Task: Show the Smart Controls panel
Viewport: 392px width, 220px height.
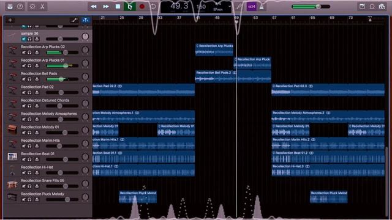Action: coord(32,7)
